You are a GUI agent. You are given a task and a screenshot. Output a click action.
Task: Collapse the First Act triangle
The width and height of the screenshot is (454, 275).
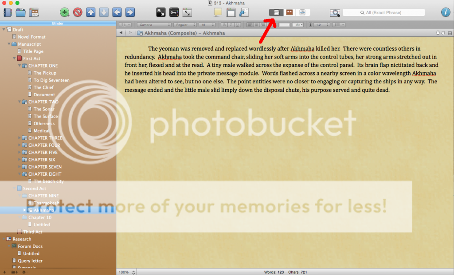[14, 58]
